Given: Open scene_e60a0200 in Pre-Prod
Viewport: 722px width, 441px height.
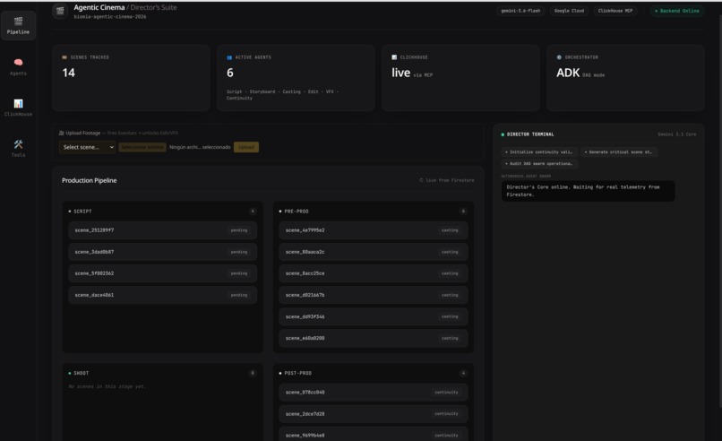Looking at the screenshot, I should (x=374, y=338).
